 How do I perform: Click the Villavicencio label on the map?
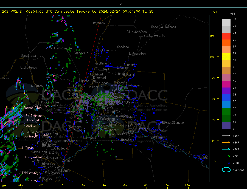pos(61,48)
